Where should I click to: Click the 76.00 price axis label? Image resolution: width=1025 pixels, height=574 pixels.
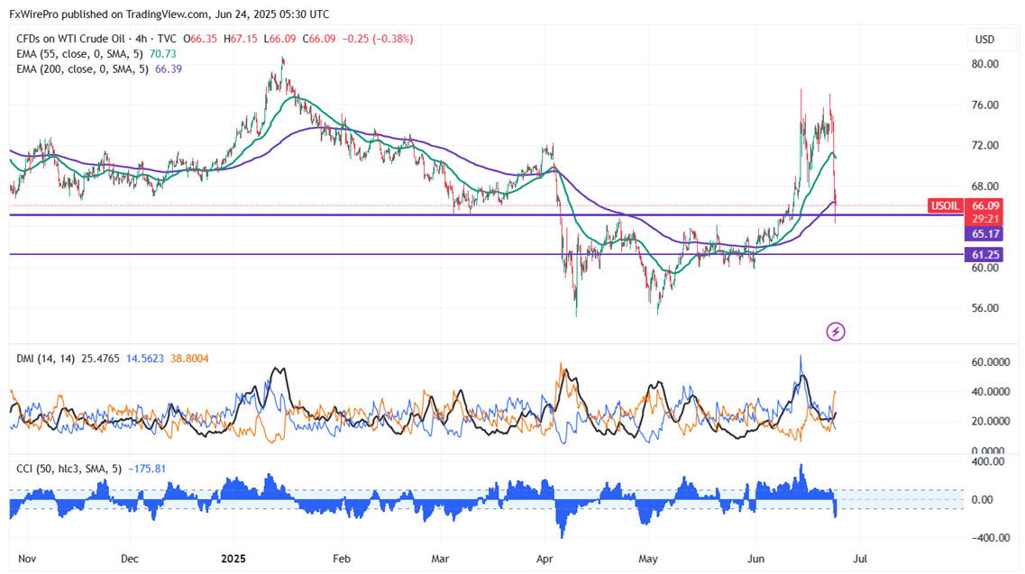tap(985, 105)
